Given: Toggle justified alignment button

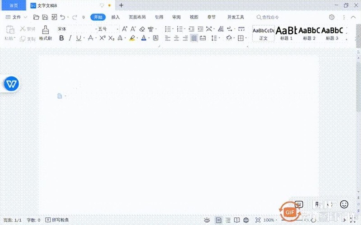Looking at the screenshot, I should click(194, 38).
